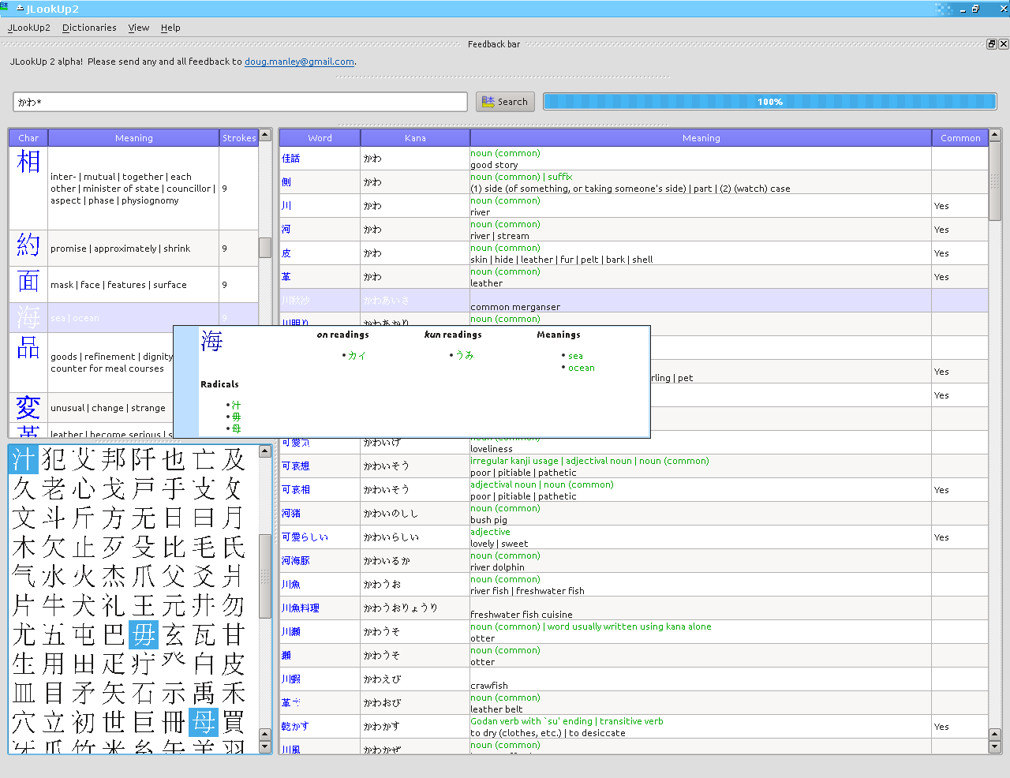Click Meaning header of the kanji table
This screenshot has width=1010, height=778.
[133, 138]
